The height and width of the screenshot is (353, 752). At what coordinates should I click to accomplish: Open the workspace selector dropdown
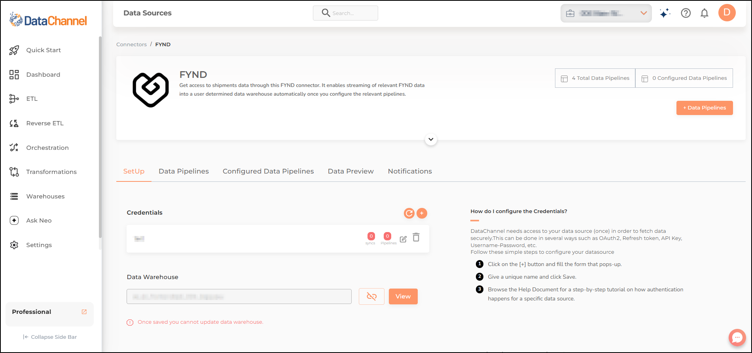(x=606, y=13)
